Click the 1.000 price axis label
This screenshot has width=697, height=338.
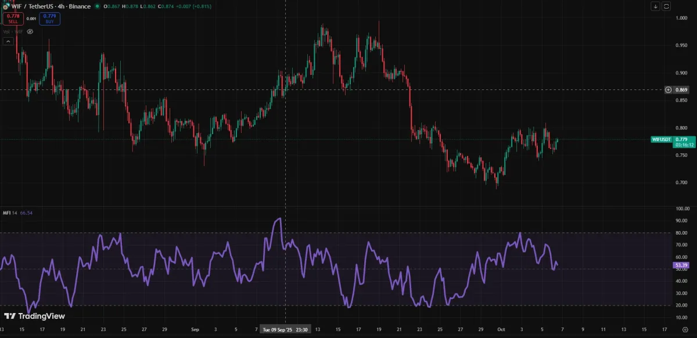pos(682,18)
